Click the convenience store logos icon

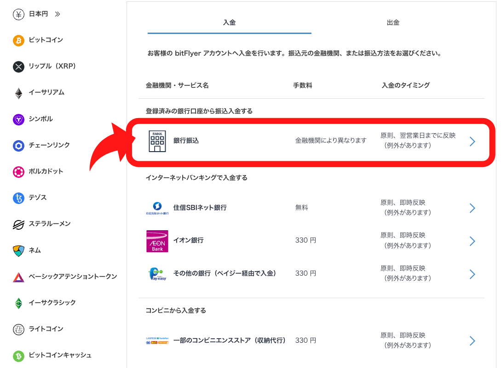point(157,340)
